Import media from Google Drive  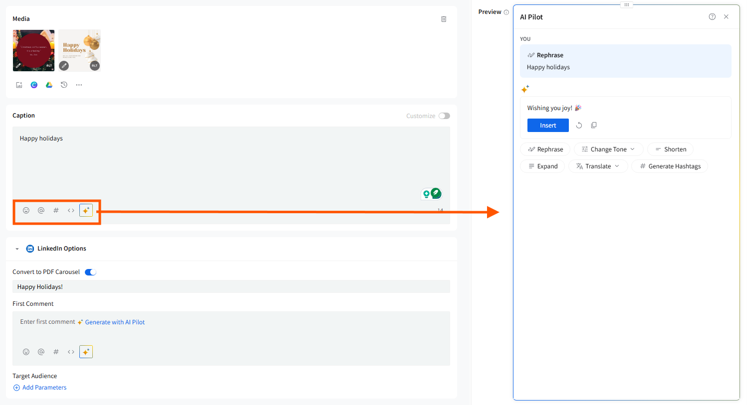point(49,85)
